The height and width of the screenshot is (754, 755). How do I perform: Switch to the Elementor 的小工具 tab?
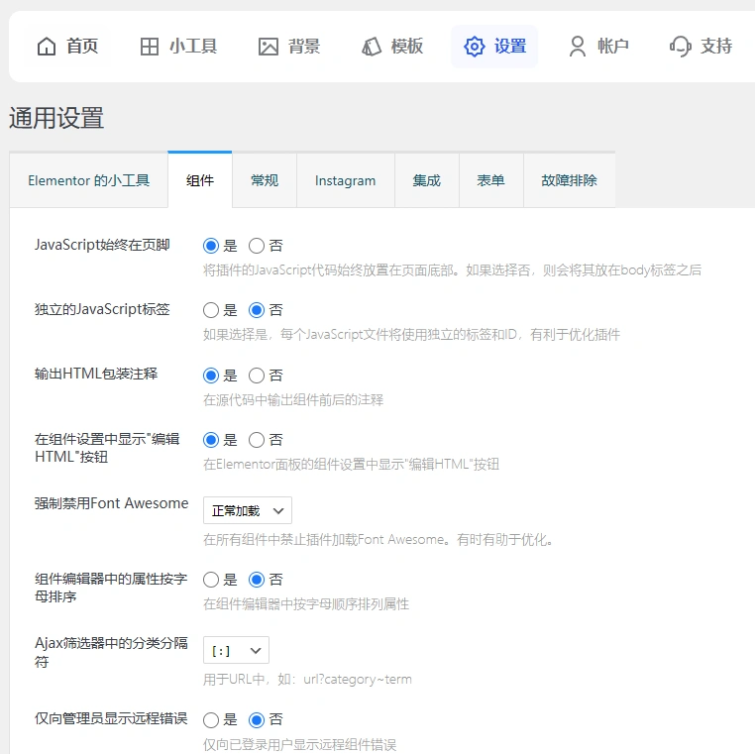pyautogui.click(x=88, y=180)
